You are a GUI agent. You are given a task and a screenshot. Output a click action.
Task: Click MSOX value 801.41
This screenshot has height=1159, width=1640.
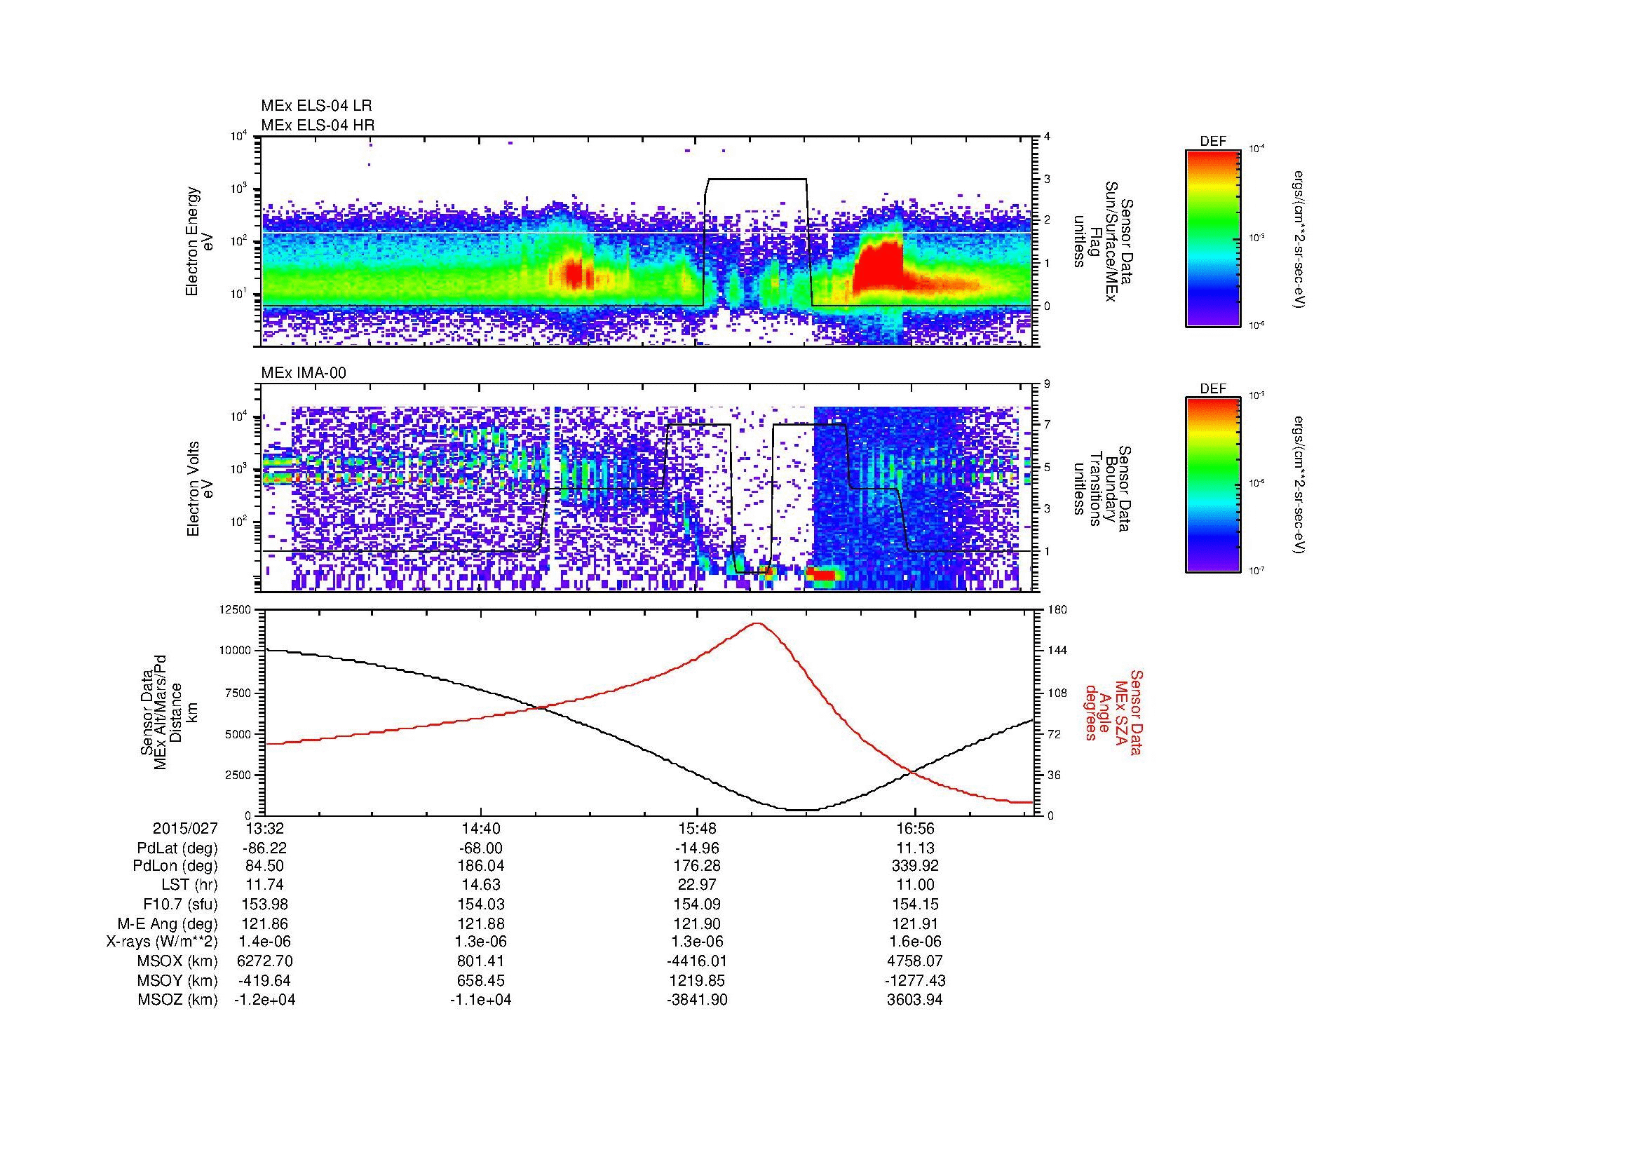(482, 961)
